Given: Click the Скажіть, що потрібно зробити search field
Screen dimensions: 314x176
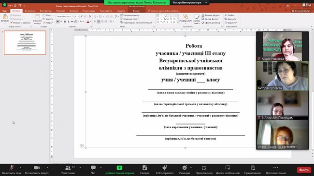Looking at the screenshot, I should coord(163,11).
